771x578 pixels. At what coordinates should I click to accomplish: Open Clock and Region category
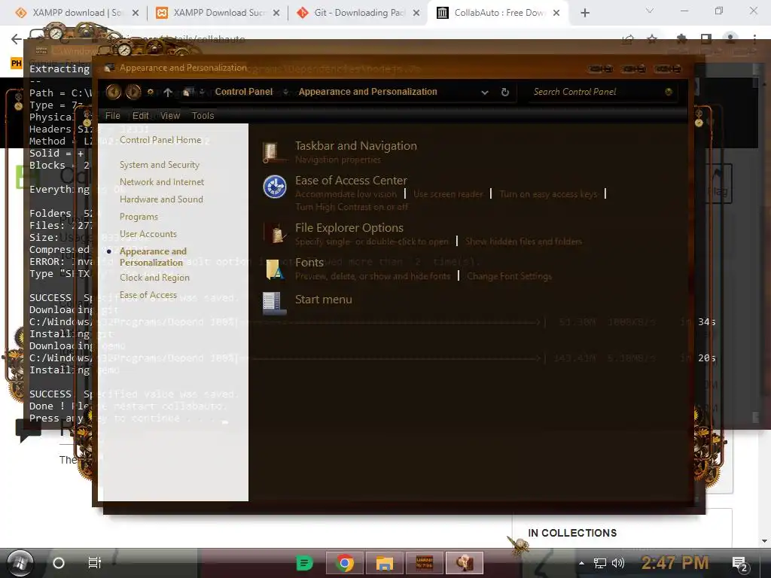point(154,278)
